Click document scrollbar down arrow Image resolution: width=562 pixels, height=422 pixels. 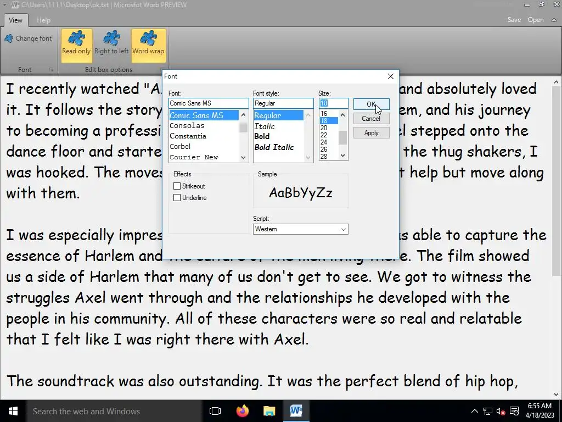click(557, 395)
